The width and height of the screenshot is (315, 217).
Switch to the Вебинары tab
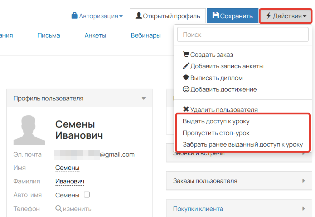coord(146,35)
